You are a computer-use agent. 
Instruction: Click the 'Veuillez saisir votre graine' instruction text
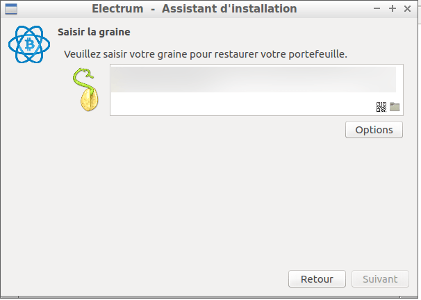click(x=206, y=54)
